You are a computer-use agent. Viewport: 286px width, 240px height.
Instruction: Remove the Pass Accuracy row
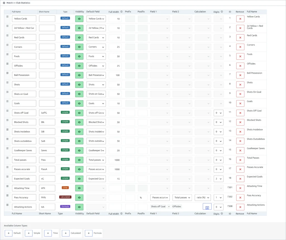(240, 198)
